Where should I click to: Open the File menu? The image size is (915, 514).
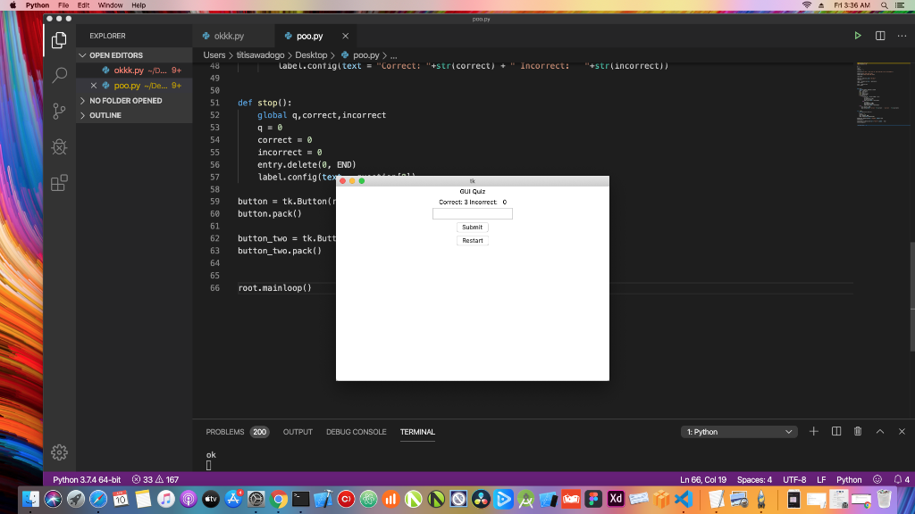(x=63, y=5)
